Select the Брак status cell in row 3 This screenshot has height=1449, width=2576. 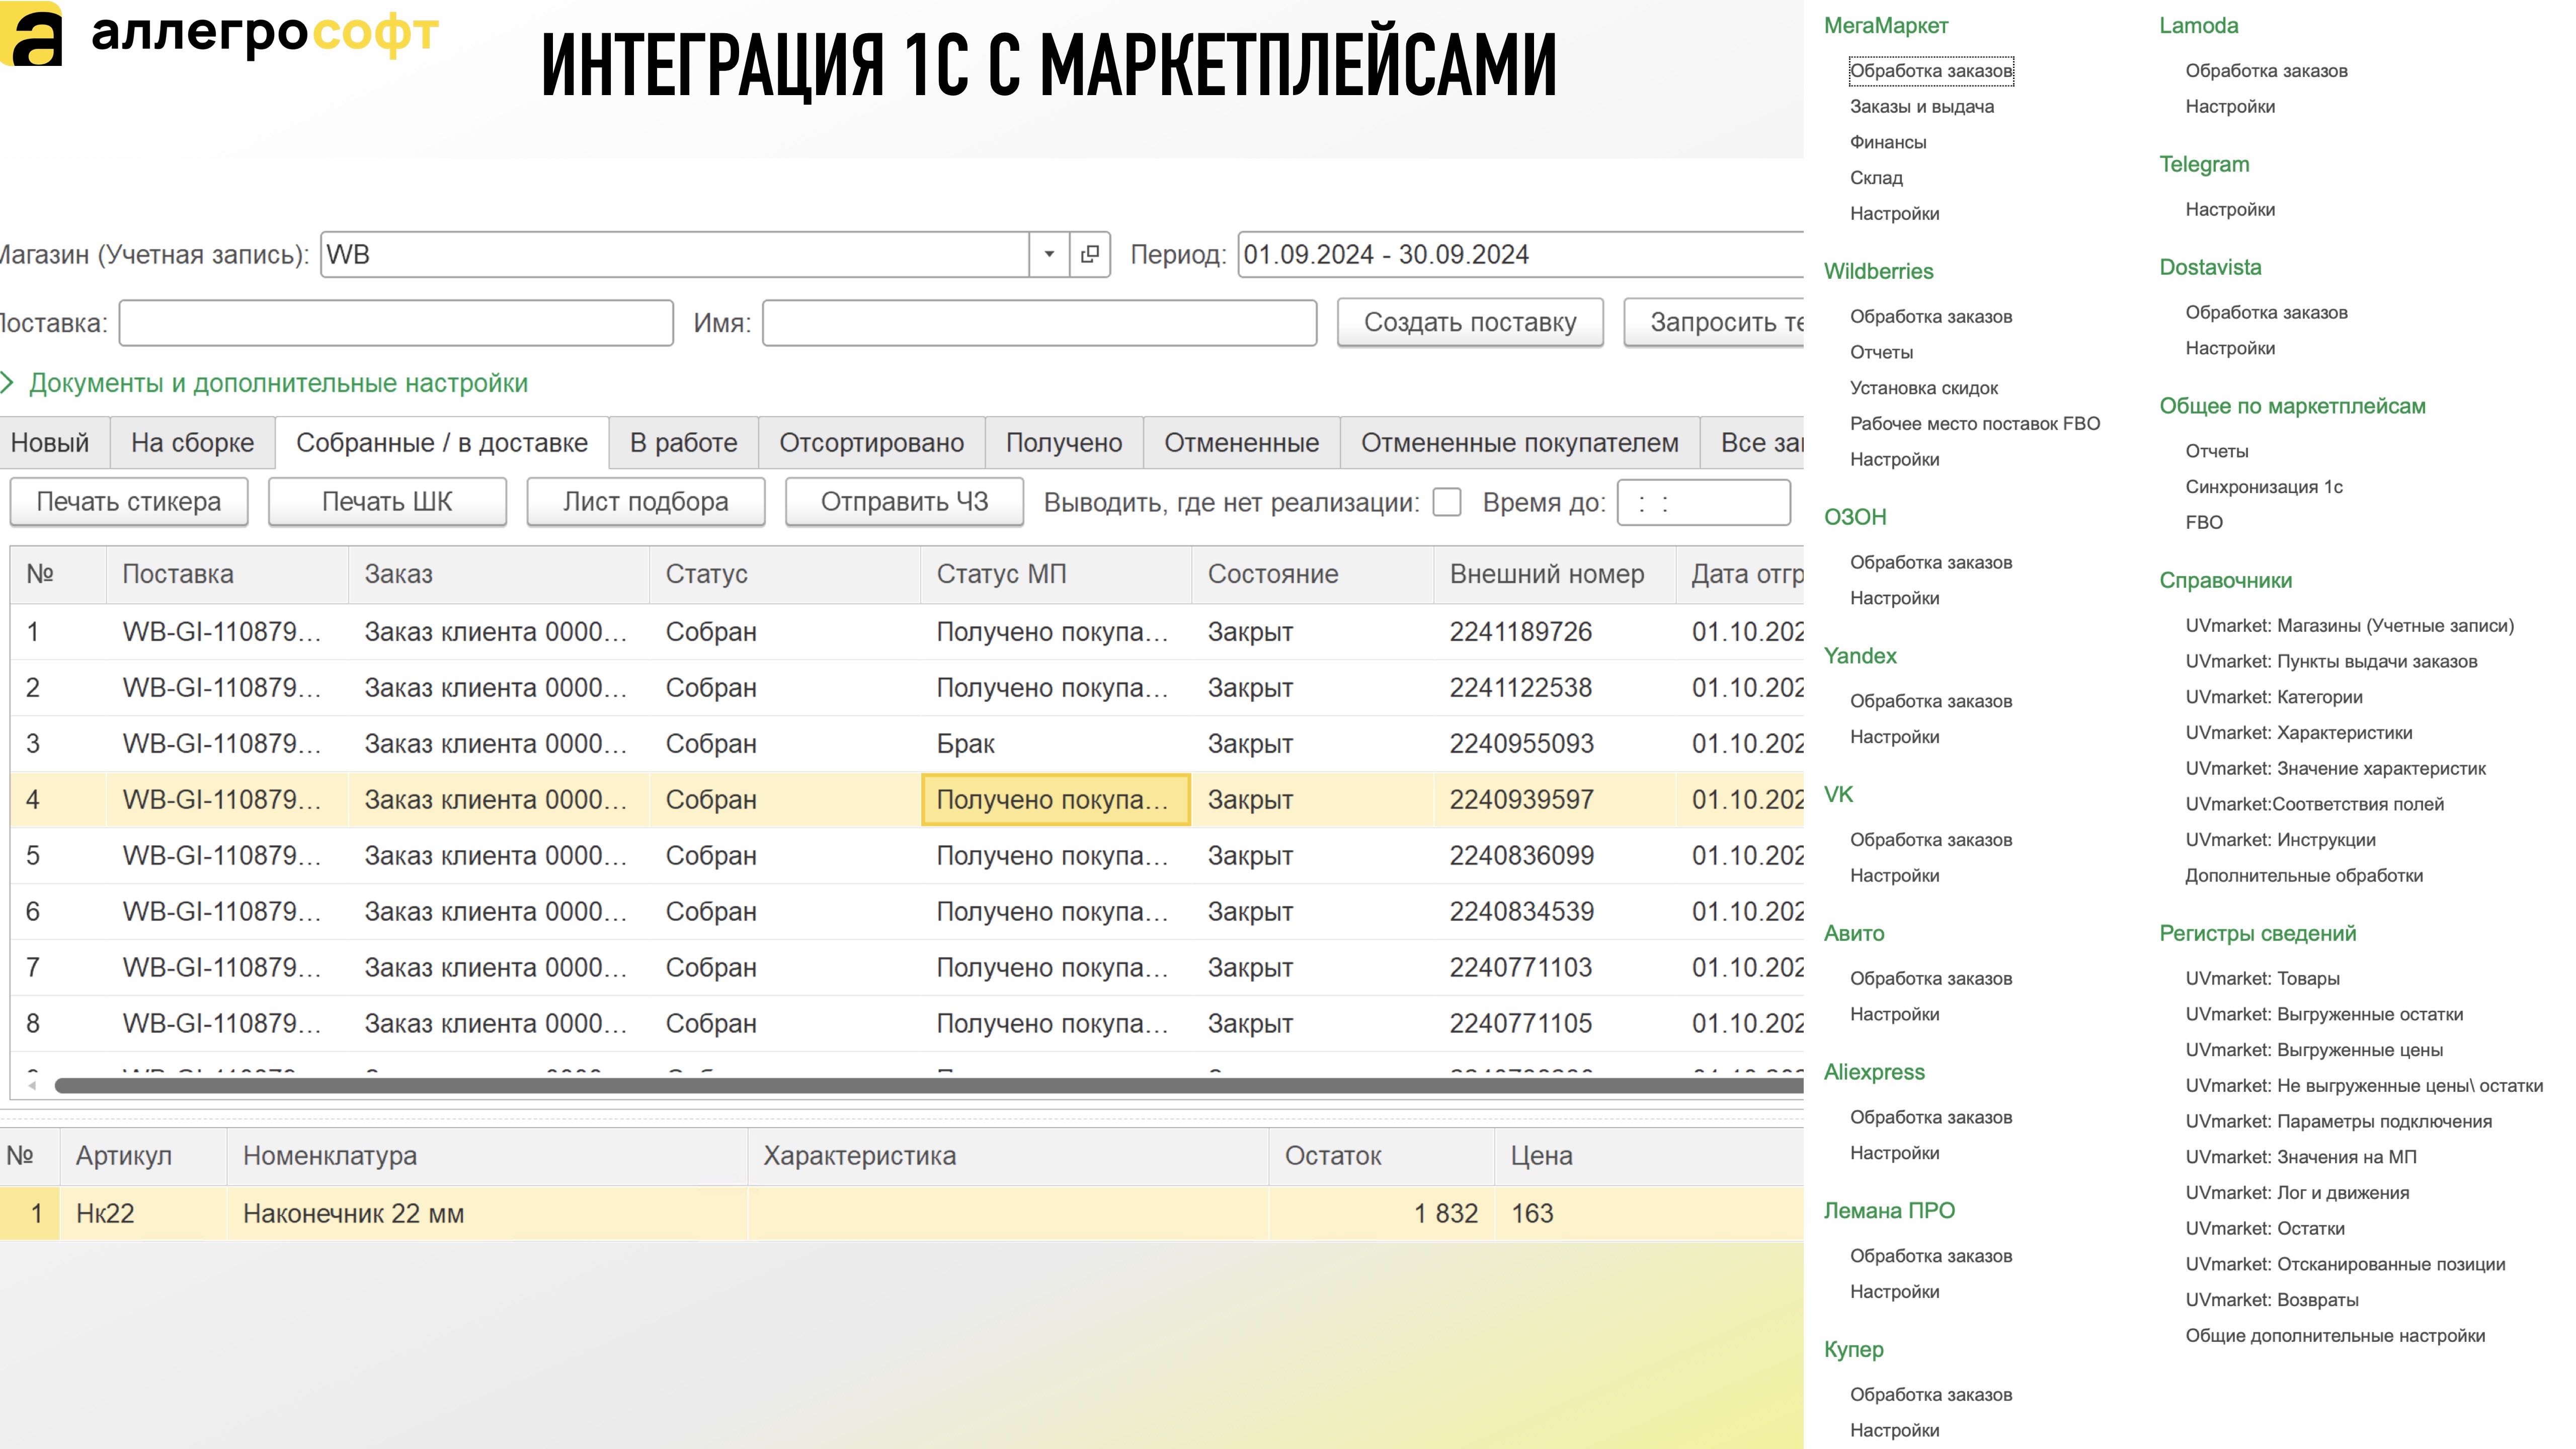click(1055, 744)
